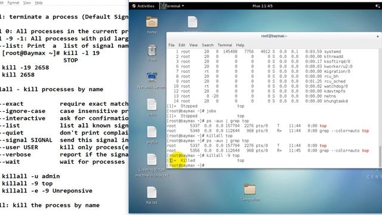Open the terminal Help menu

pyautogui.click(x=240, y=45)
